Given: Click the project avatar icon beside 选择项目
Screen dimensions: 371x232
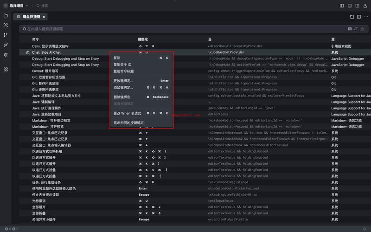Looking at the screenshot, I should [x=6, y=6].
